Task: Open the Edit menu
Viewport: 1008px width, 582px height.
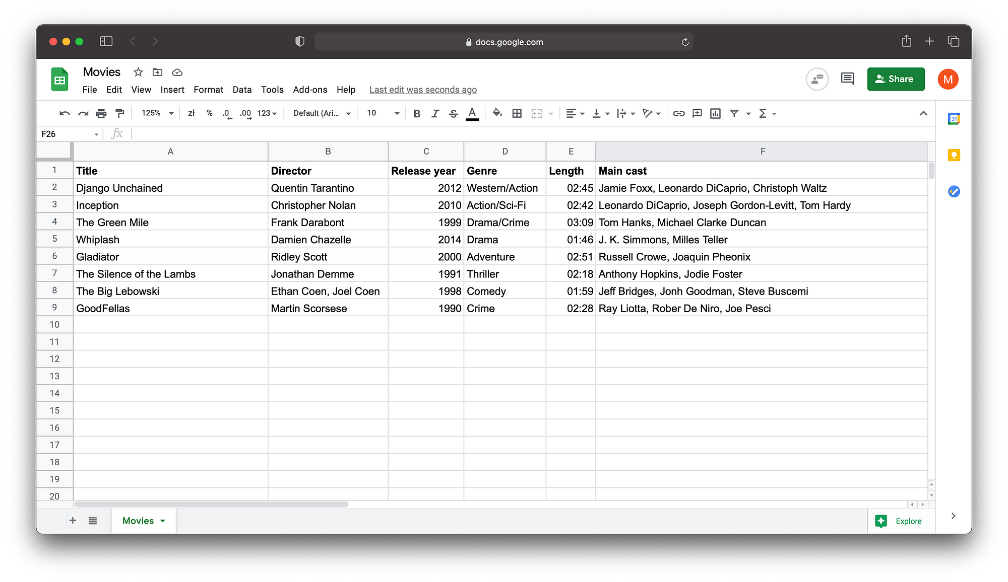Action: coord(114,90)
